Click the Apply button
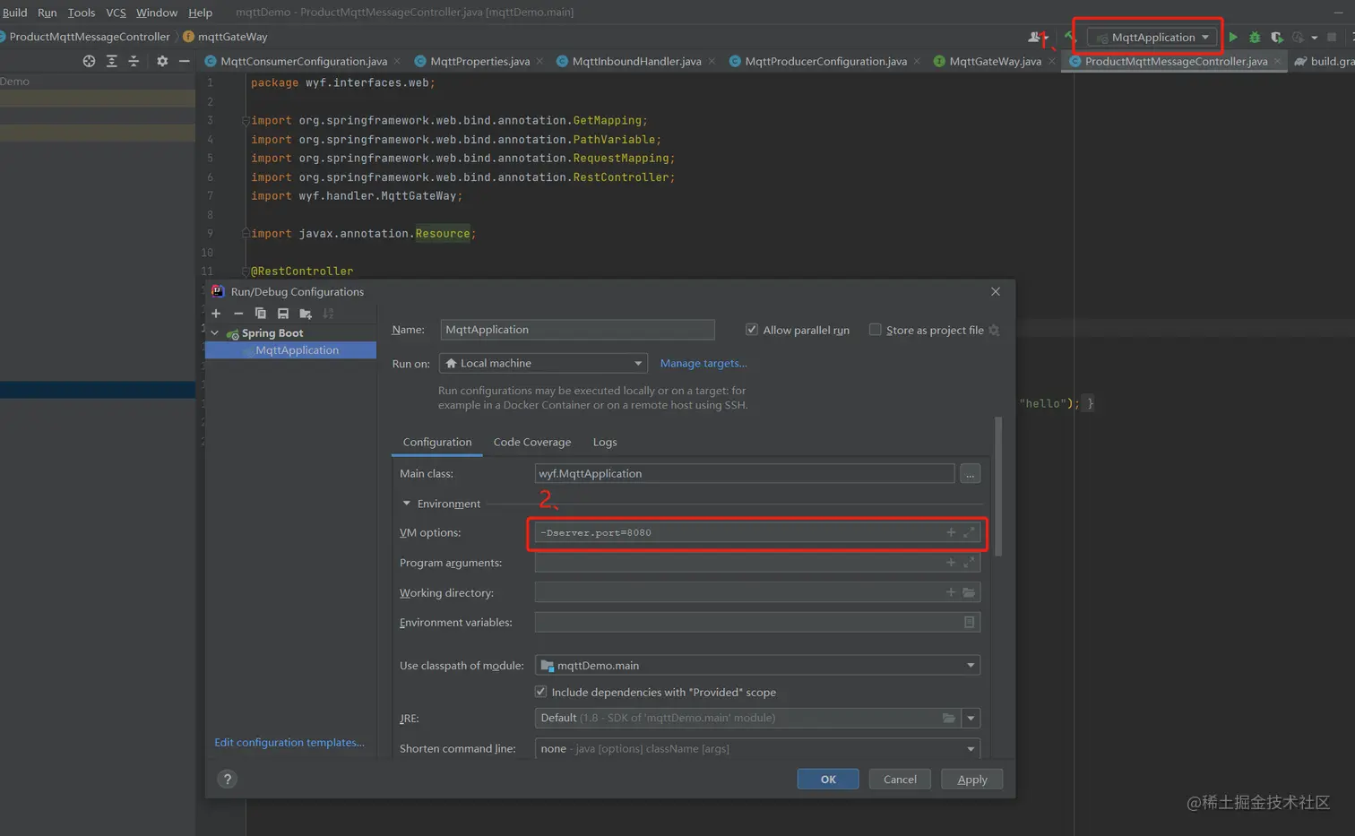 (971, 780)
